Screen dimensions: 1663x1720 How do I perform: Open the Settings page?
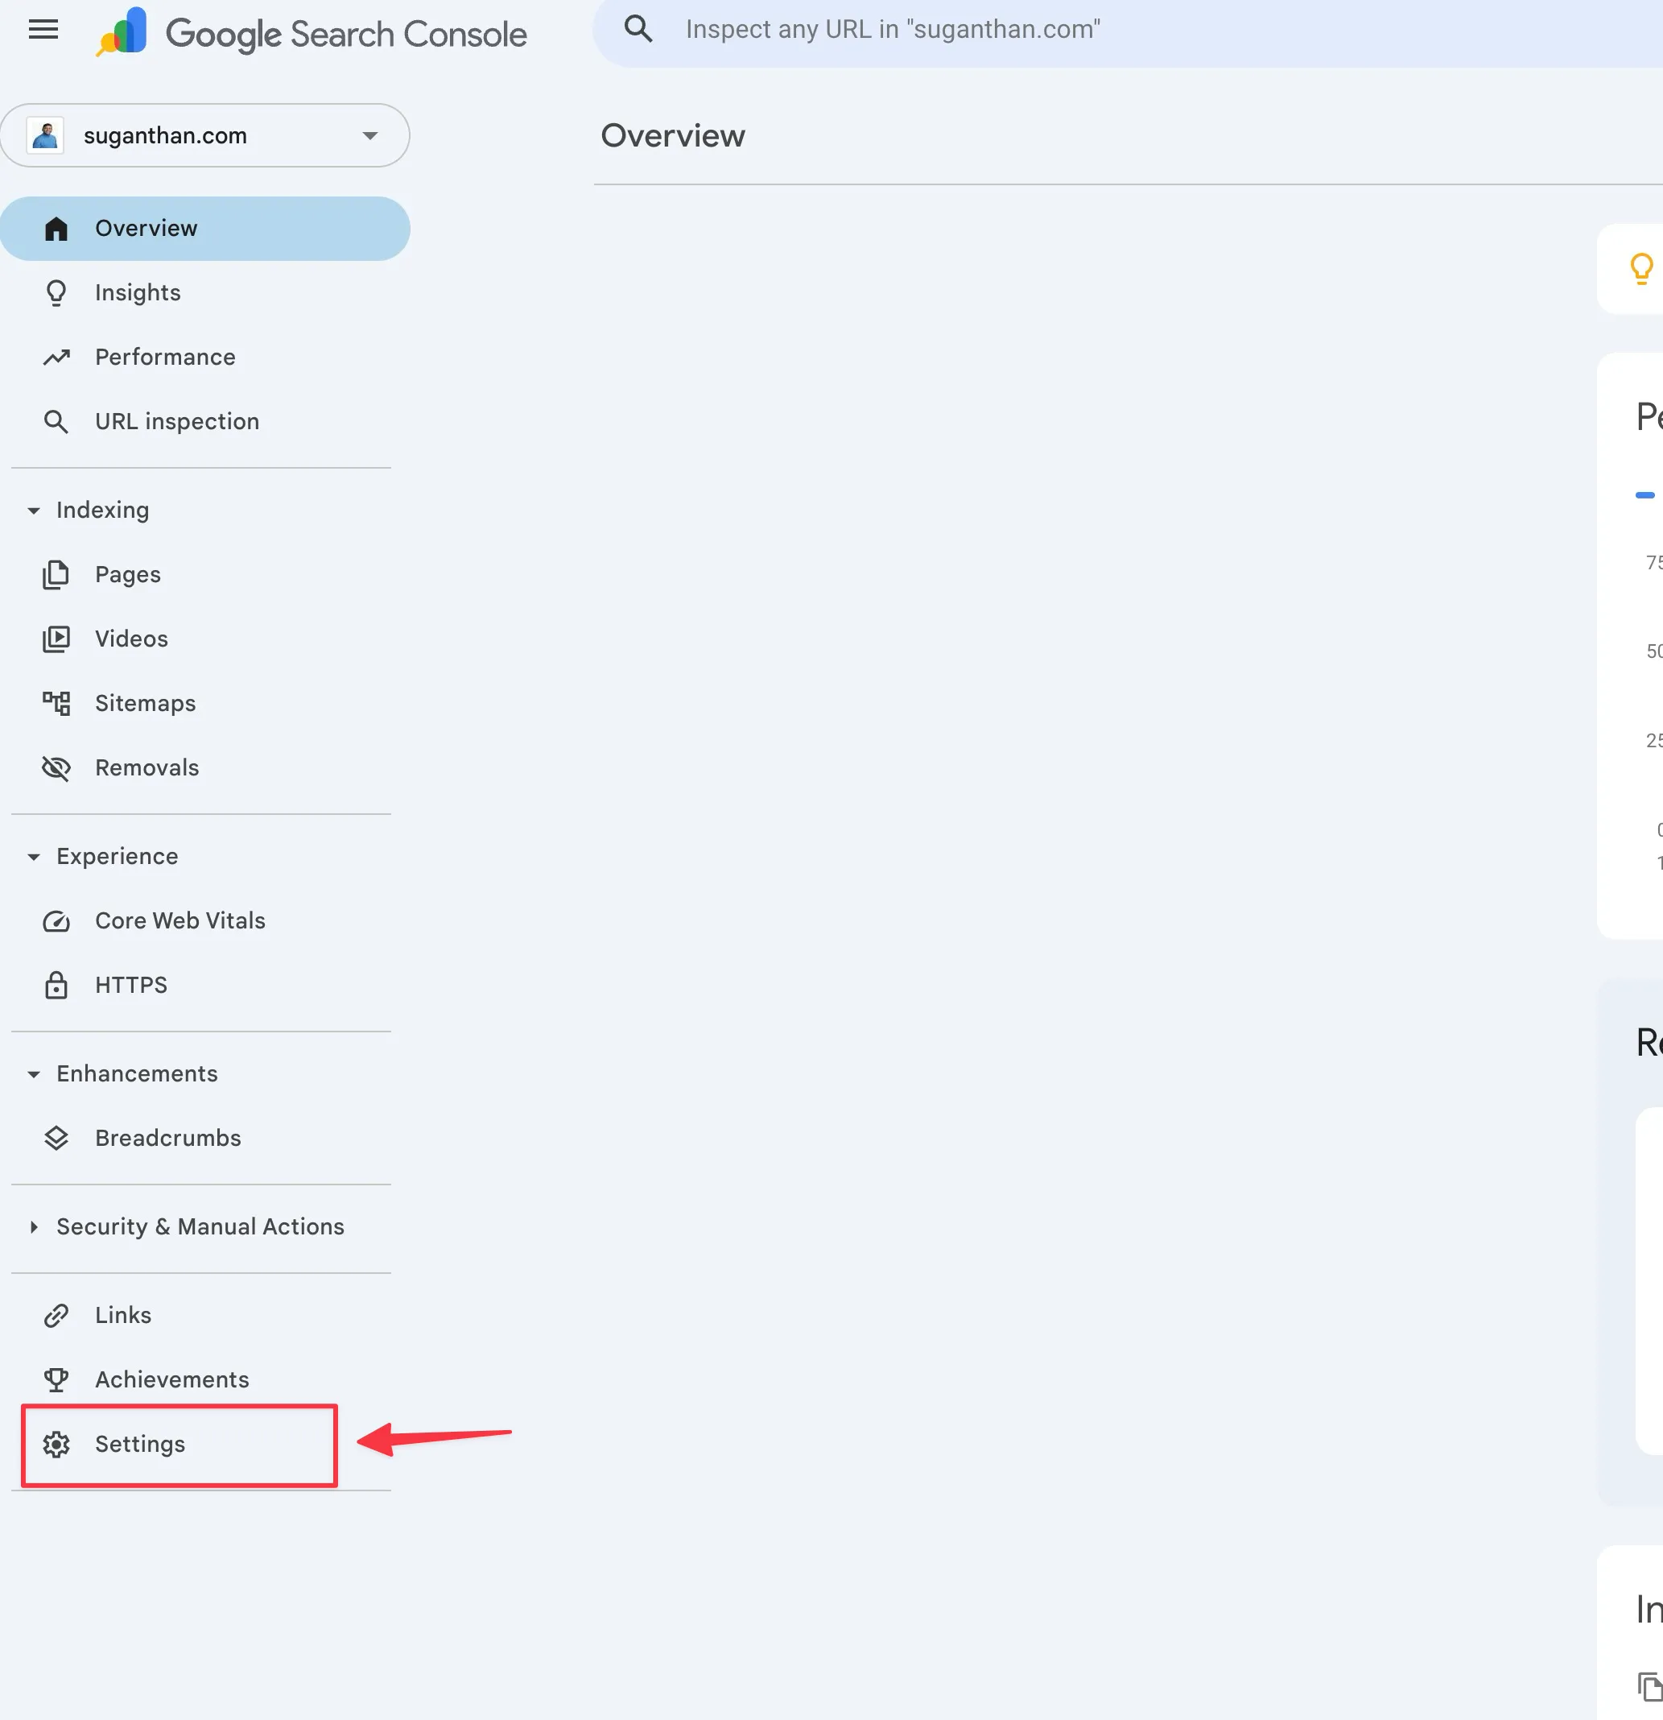[140, 1445]
